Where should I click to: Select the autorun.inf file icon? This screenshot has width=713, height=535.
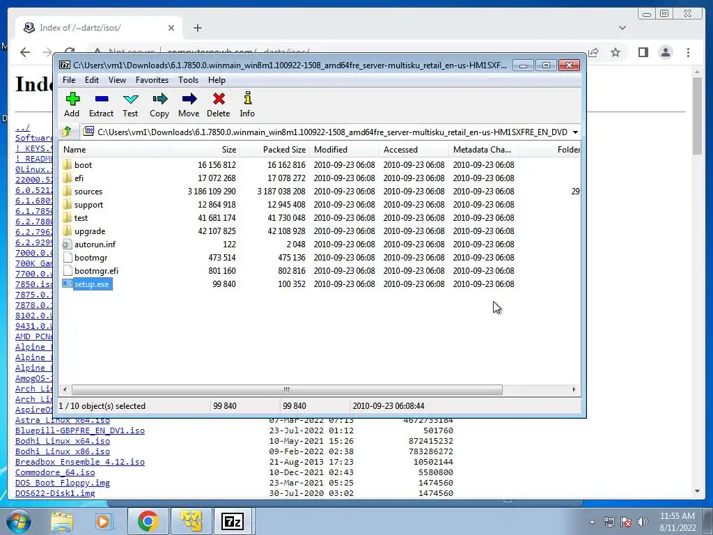tap(68, 245)
